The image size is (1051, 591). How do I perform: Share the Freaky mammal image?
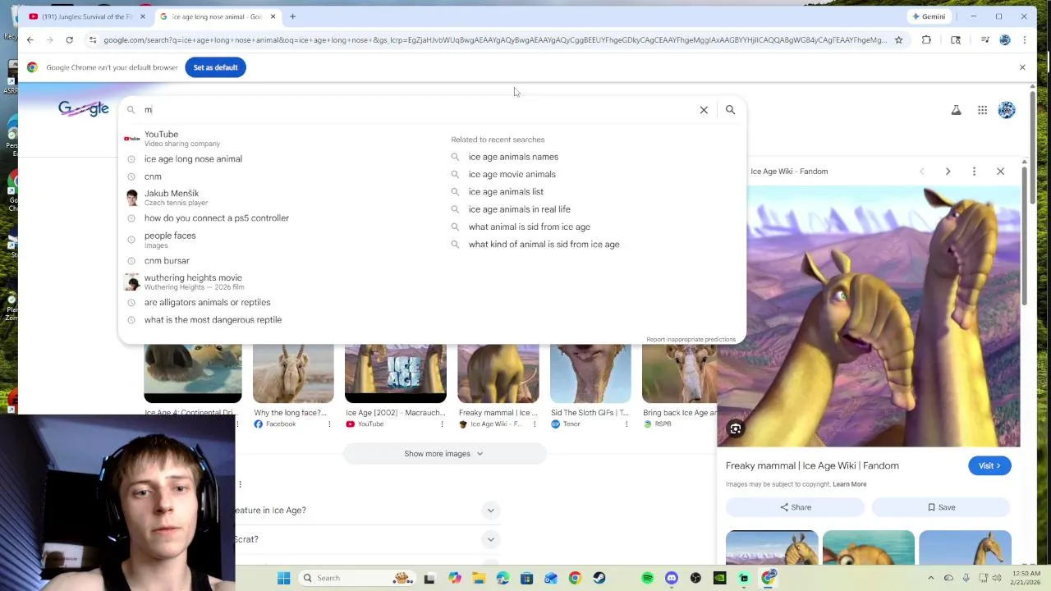[x=796, y=507]
